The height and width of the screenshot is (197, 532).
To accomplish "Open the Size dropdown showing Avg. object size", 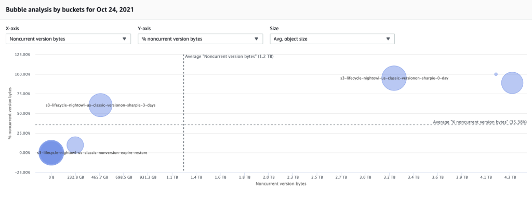I will pyautogui.click(x=332, y=38).
